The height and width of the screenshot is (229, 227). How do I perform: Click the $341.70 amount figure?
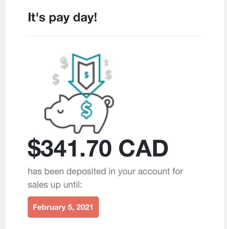(x=70, y=148)
